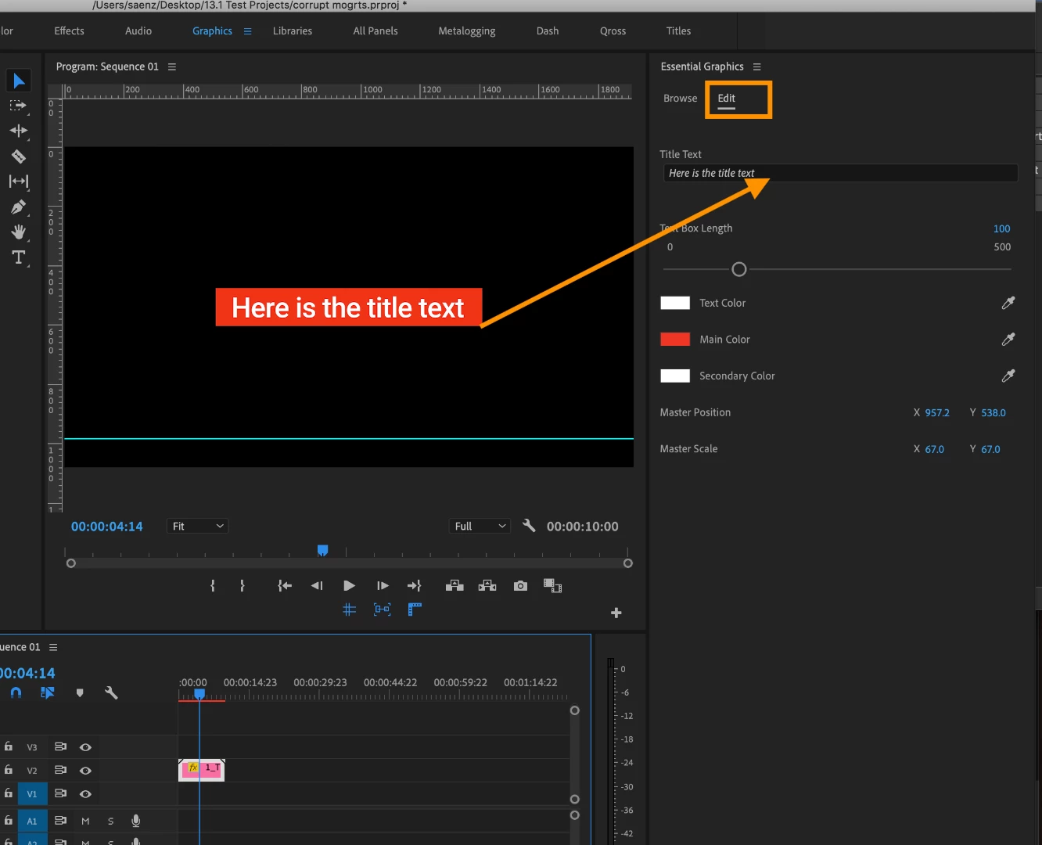This screenshot has width=1042, height=845.
Task: Click the red Main Color swatch
Action: (675, 339)
